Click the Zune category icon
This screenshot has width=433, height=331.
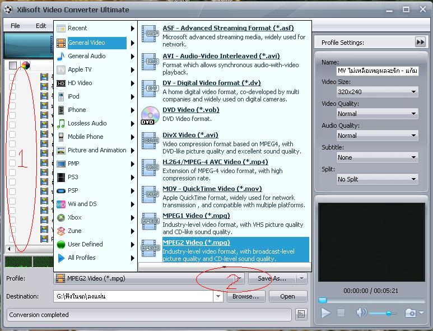[60, 231]
